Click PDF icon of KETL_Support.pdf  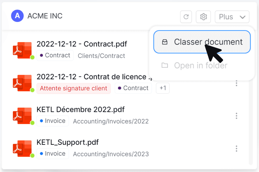[x=22, y=149]
